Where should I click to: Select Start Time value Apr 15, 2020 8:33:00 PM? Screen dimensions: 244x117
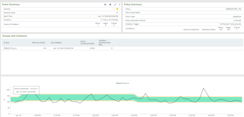(108, 16)
